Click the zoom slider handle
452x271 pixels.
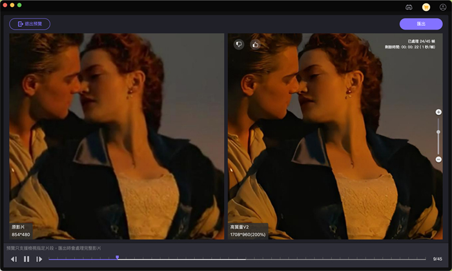click(x=438, y=132)
